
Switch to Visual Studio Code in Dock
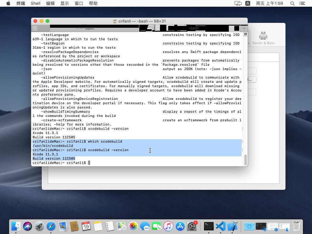point(221,226)
